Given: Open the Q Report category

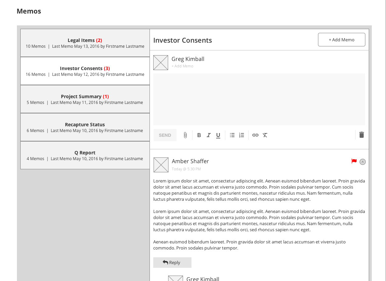Looking at the screenshot, I should pos(85,155).
